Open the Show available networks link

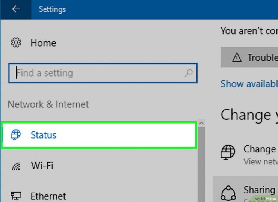(x=249, y=84)
